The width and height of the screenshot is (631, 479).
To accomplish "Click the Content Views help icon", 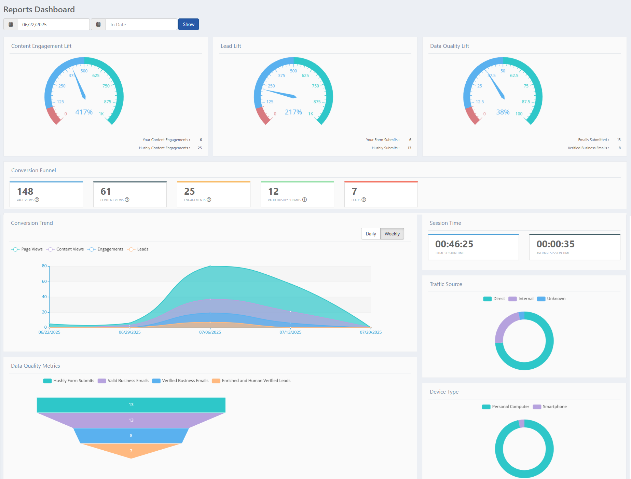I will [127, 200].
